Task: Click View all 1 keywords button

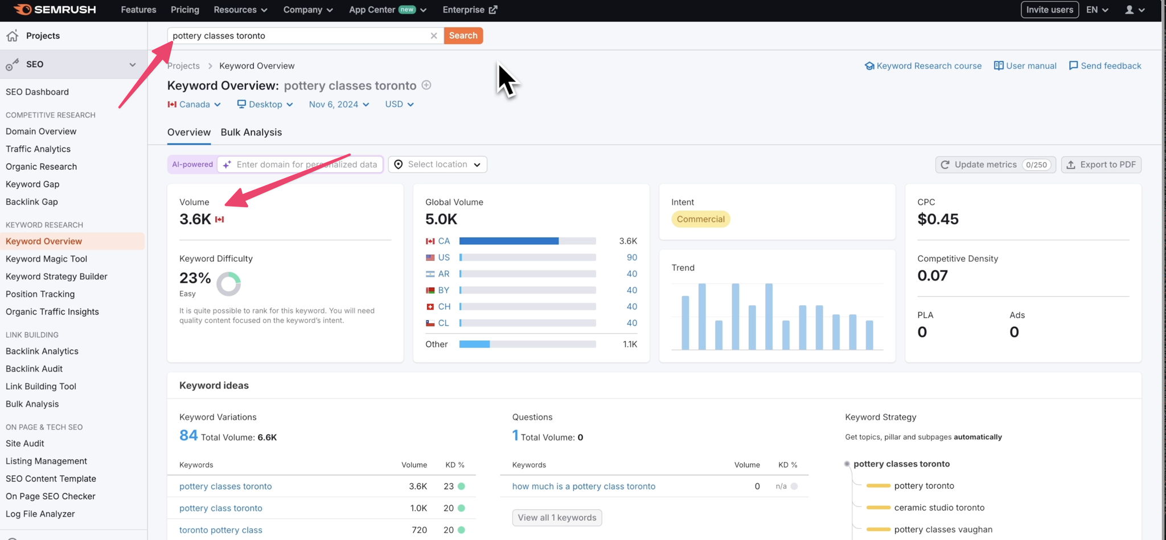Action: point(557,518)
